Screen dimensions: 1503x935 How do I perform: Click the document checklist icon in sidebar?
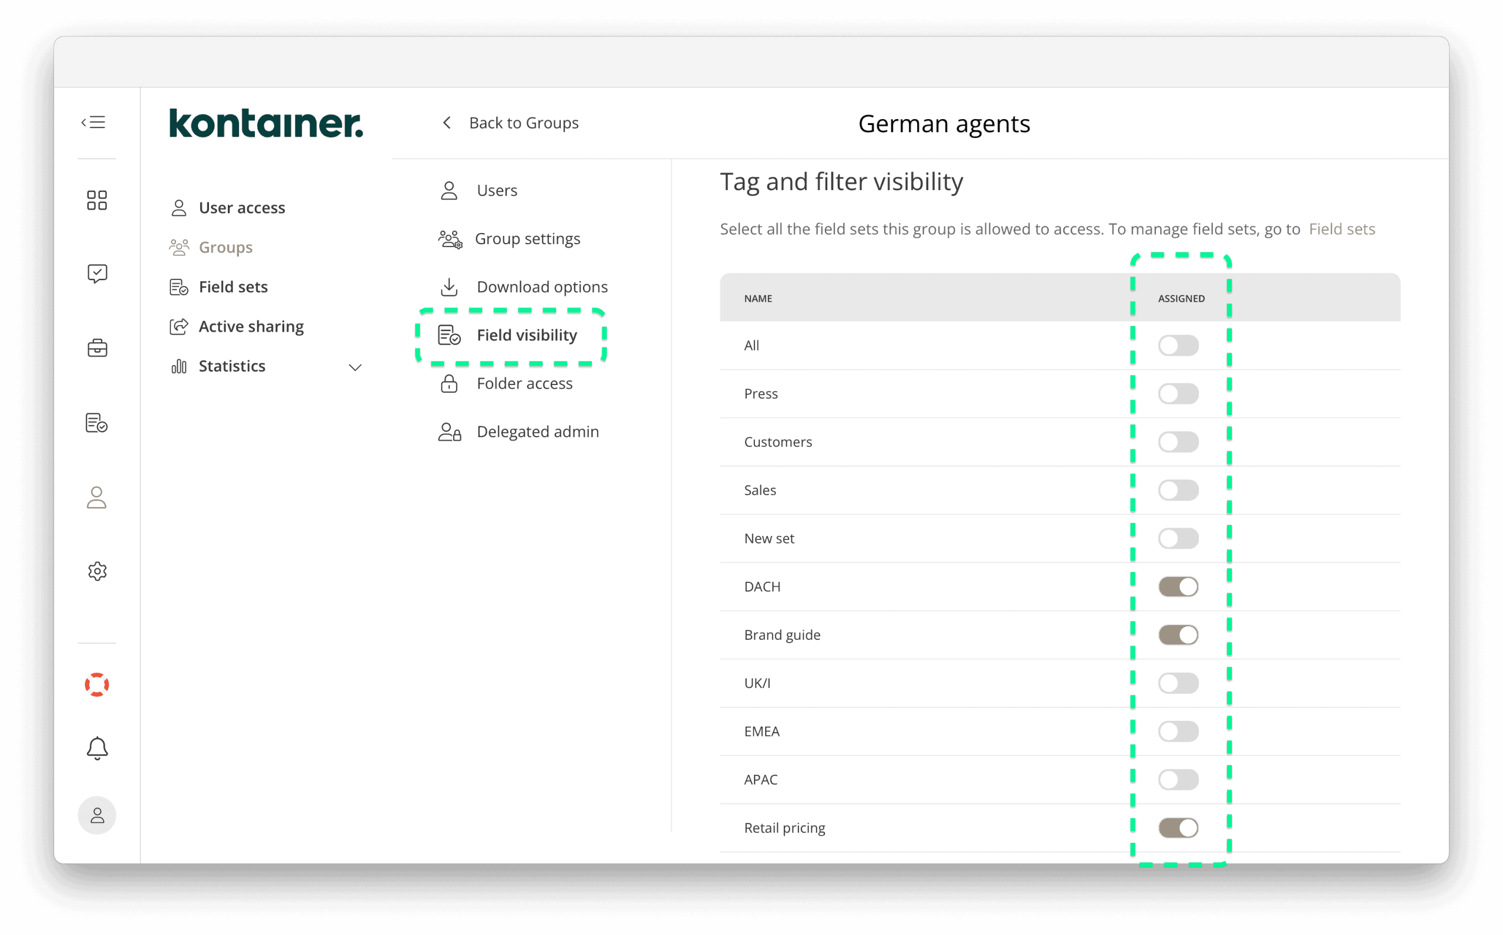point(96,423)
